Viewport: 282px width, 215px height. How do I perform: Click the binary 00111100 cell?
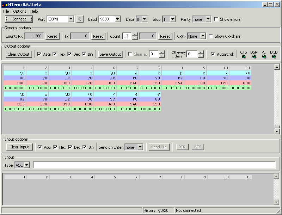pos(105,109)
